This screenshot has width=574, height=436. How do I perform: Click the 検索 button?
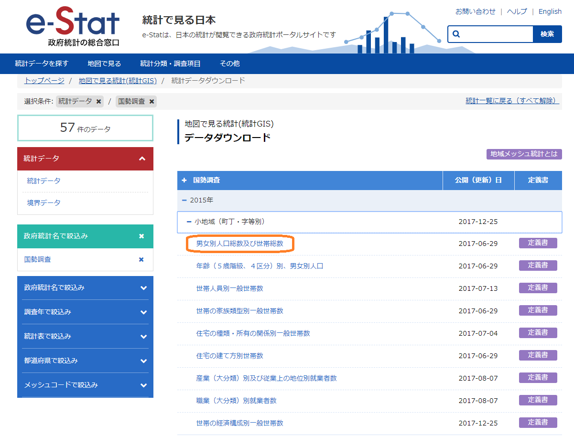pyautogui.click(x=547, y=34)
